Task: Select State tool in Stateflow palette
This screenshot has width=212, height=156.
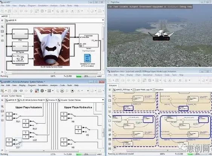Action: coord(110,107)
